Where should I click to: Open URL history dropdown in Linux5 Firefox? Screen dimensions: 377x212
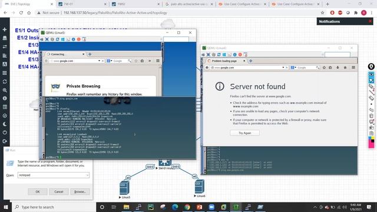click(x=99, y=61)
